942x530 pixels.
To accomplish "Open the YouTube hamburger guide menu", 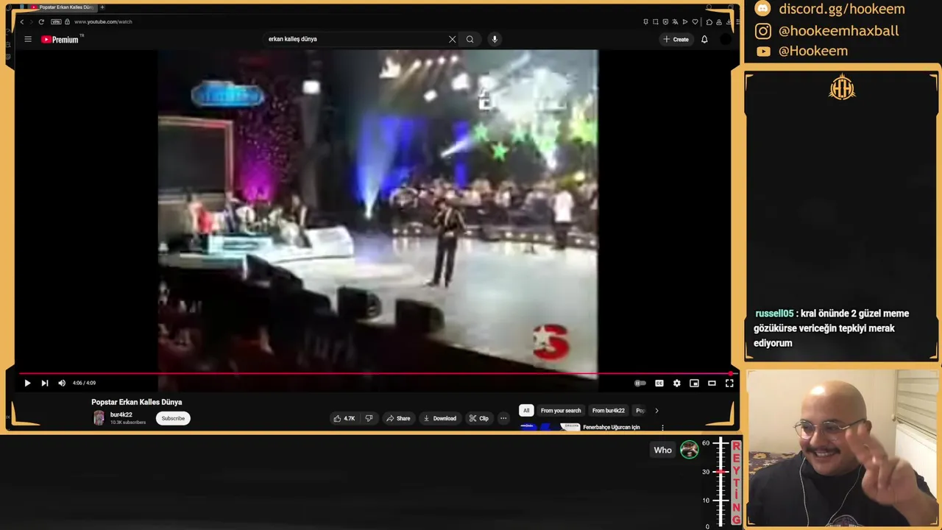I will pyautogui.click(x=28, y=39).
